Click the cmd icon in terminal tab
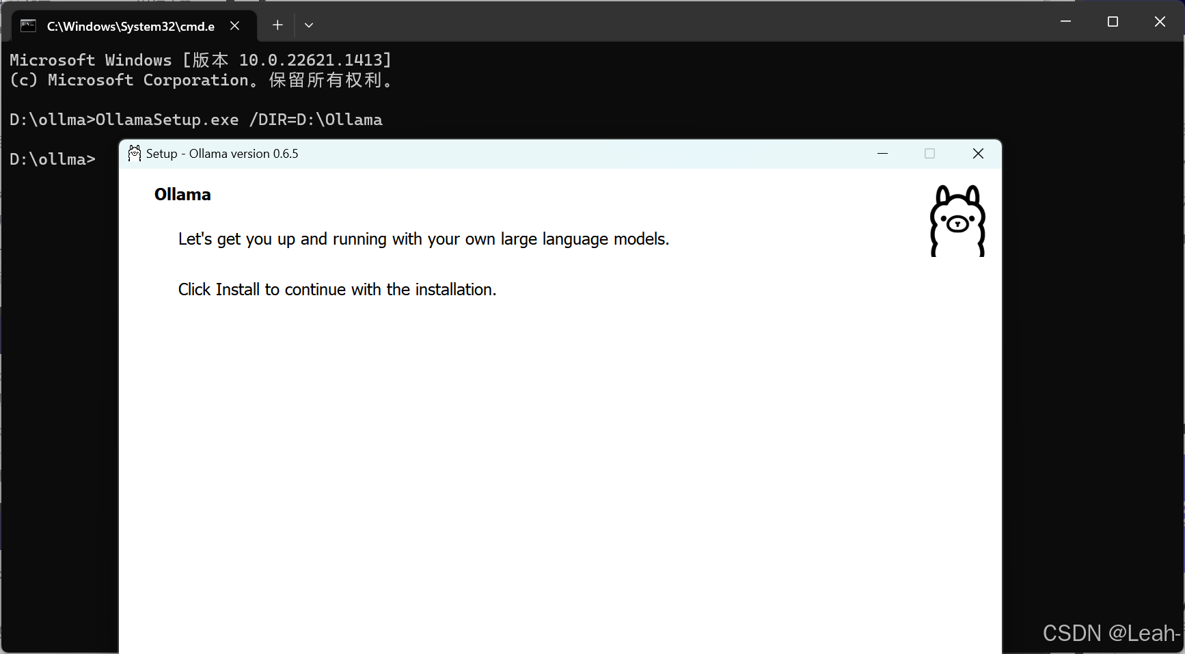Screen dimensions: 1185x654 click(x=28, y=26)
